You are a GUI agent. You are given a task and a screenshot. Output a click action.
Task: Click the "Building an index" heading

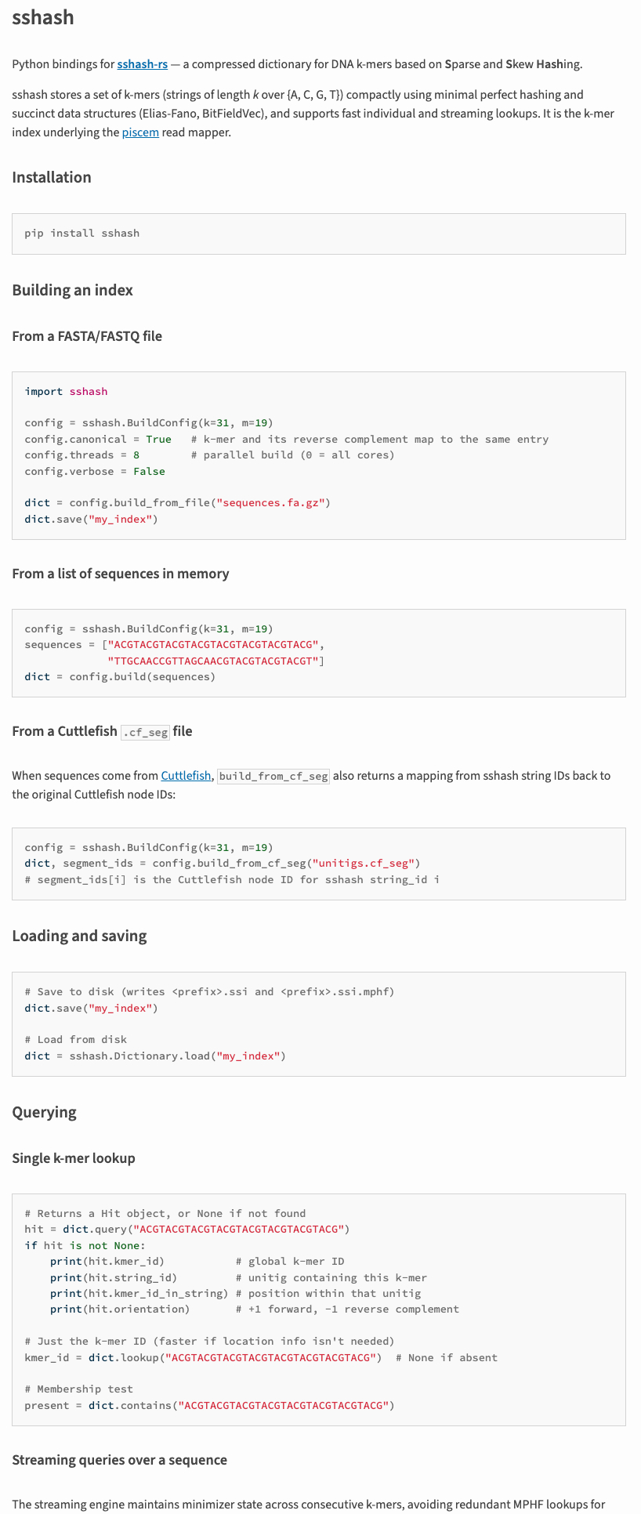pos(72,290)
